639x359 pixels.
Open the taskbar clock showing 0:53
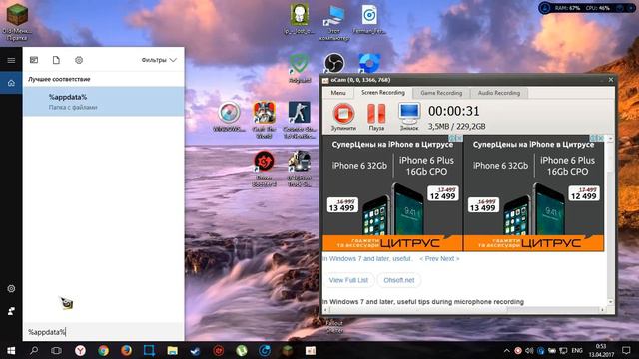coord(601,350)
